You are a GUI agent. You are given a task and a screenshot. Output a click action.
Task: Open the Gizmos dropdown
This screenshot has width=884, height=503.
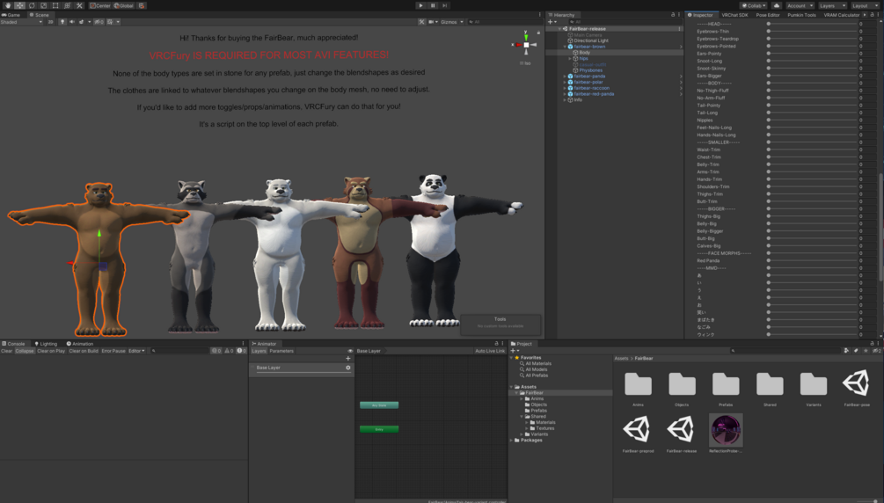click(x=451, y=21)
